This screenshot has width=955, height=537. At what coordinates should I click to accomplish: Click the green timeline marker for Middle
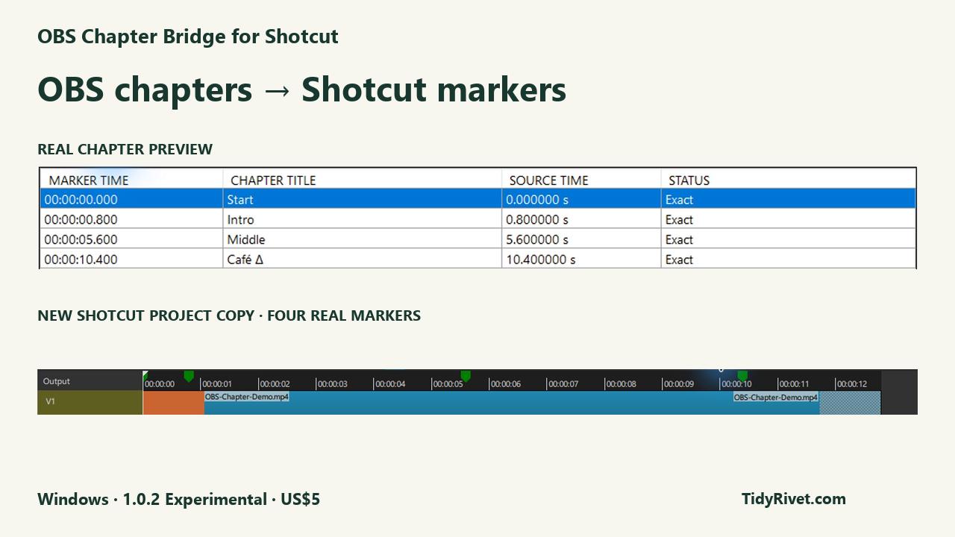click(466, 376)
